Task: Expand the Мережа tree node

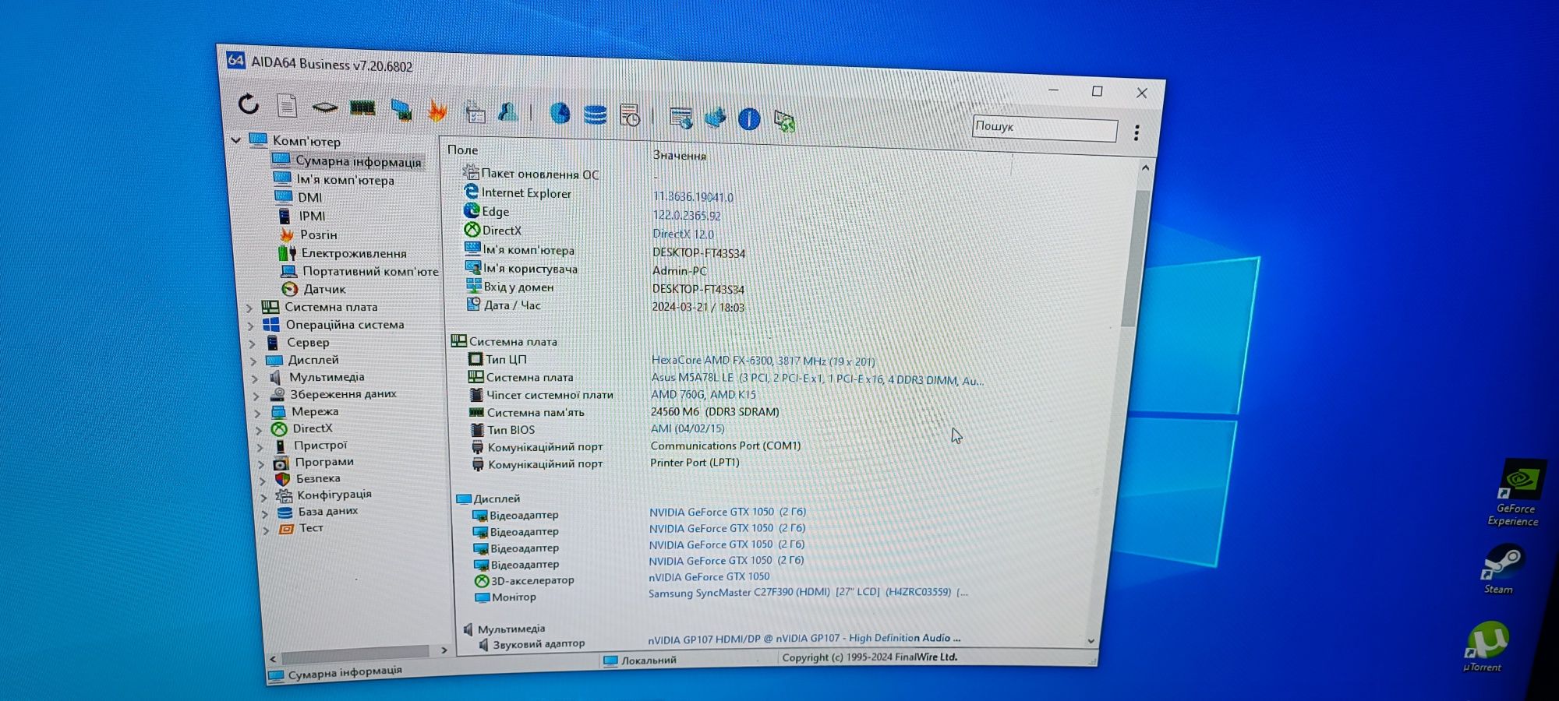Action: 258,412
